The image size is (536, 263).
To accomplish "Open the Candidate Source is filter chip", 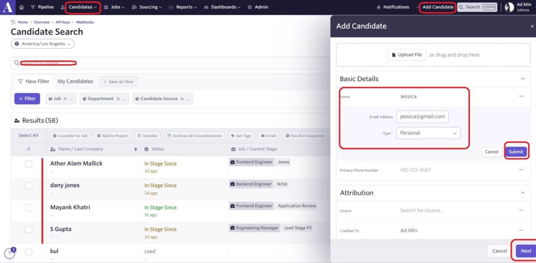I will coord(162,98).
